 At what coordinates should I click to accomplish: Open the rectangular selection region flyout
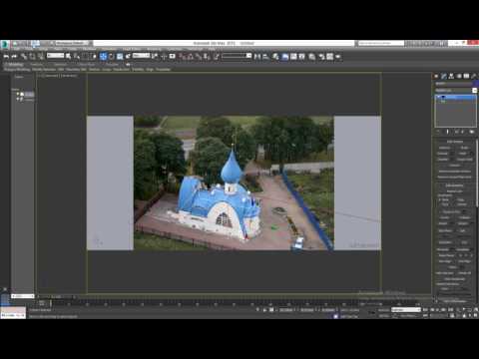tap(86, 57)
